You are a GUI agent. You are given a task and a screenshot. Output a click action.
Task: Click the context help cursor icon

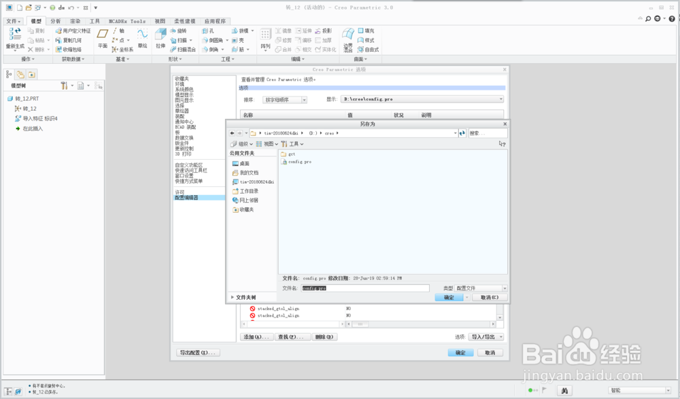(x=502, y=143)
